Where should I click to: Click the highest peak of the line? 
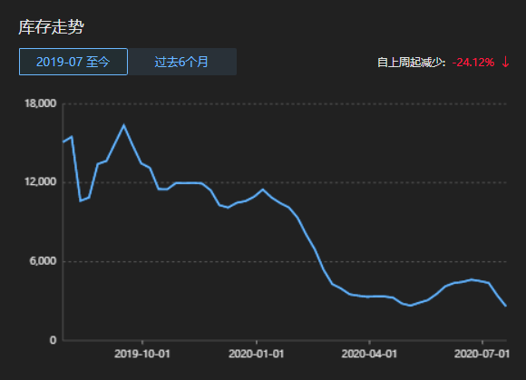[123, 125]
